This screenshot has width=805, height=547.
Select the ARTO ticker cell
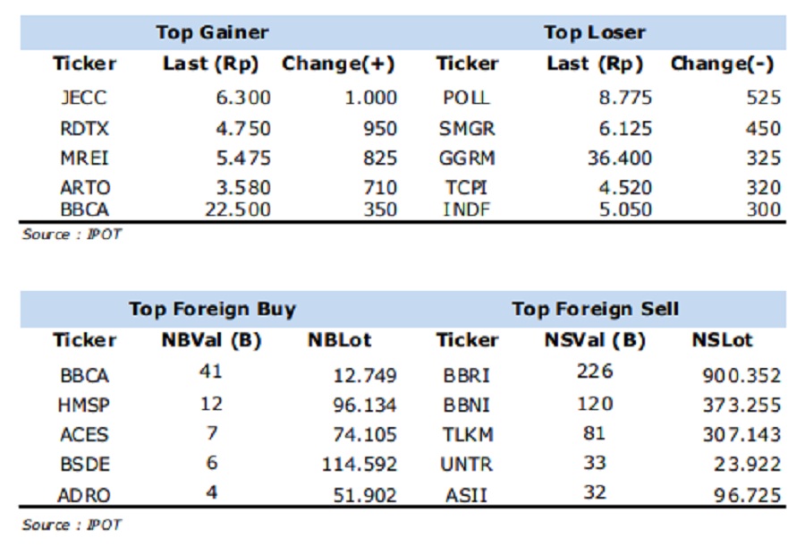(84, 188)
